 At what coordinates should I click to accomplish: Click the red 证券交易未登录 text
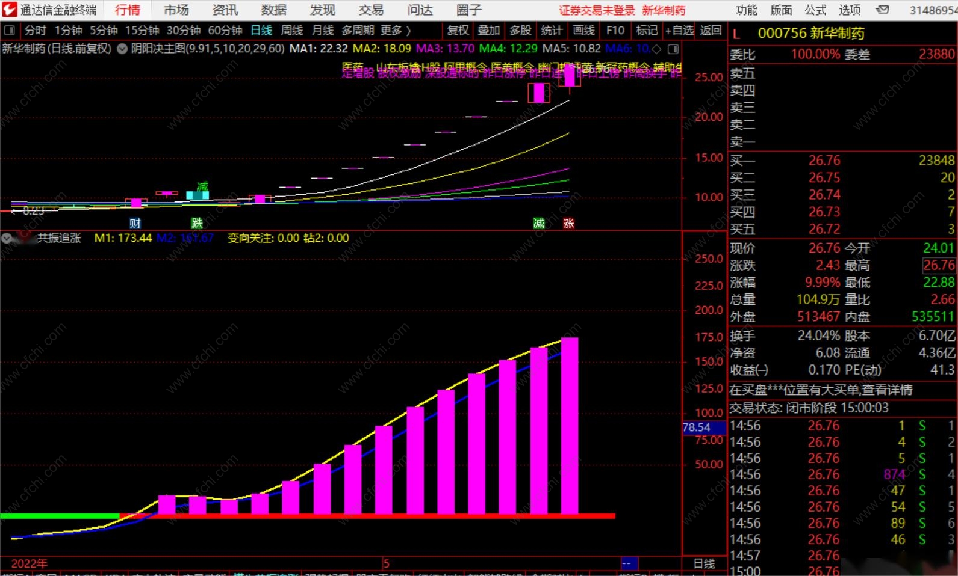point(597,10)
